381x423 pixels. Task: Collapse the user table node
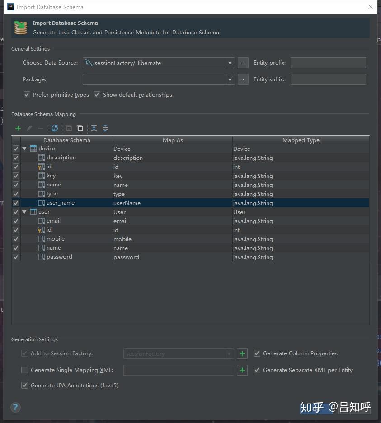(x=24, y=212)
